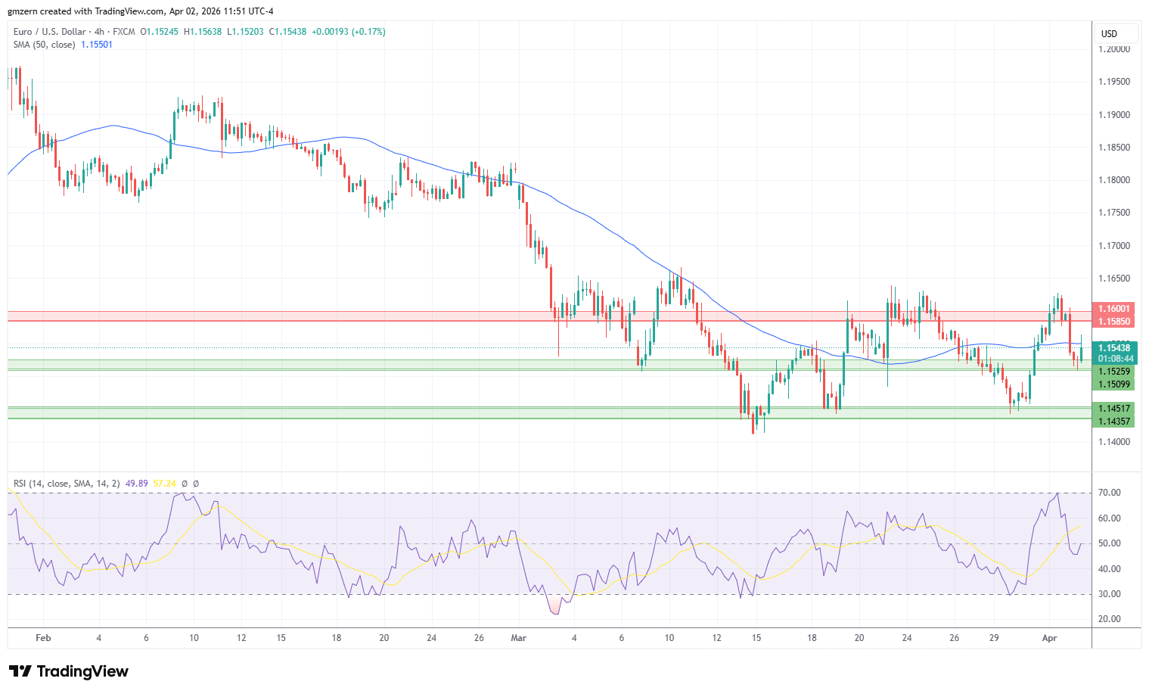Click the high price H1.15638
Viewport: 1149px width, 694px height.
coord(203,32)
